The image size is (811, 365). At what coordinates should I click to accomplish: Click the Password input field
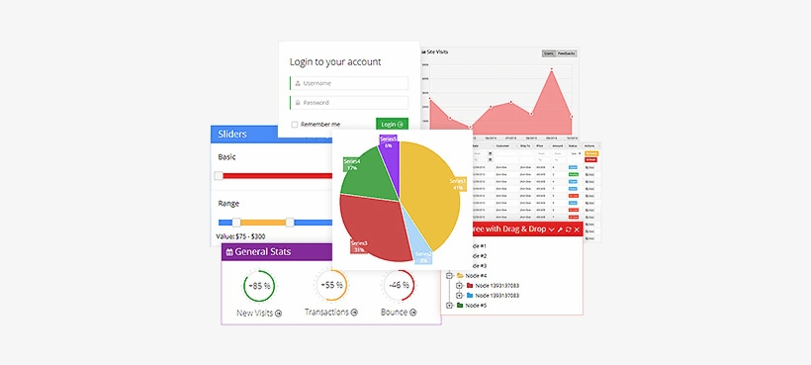(x=349, y=102)
